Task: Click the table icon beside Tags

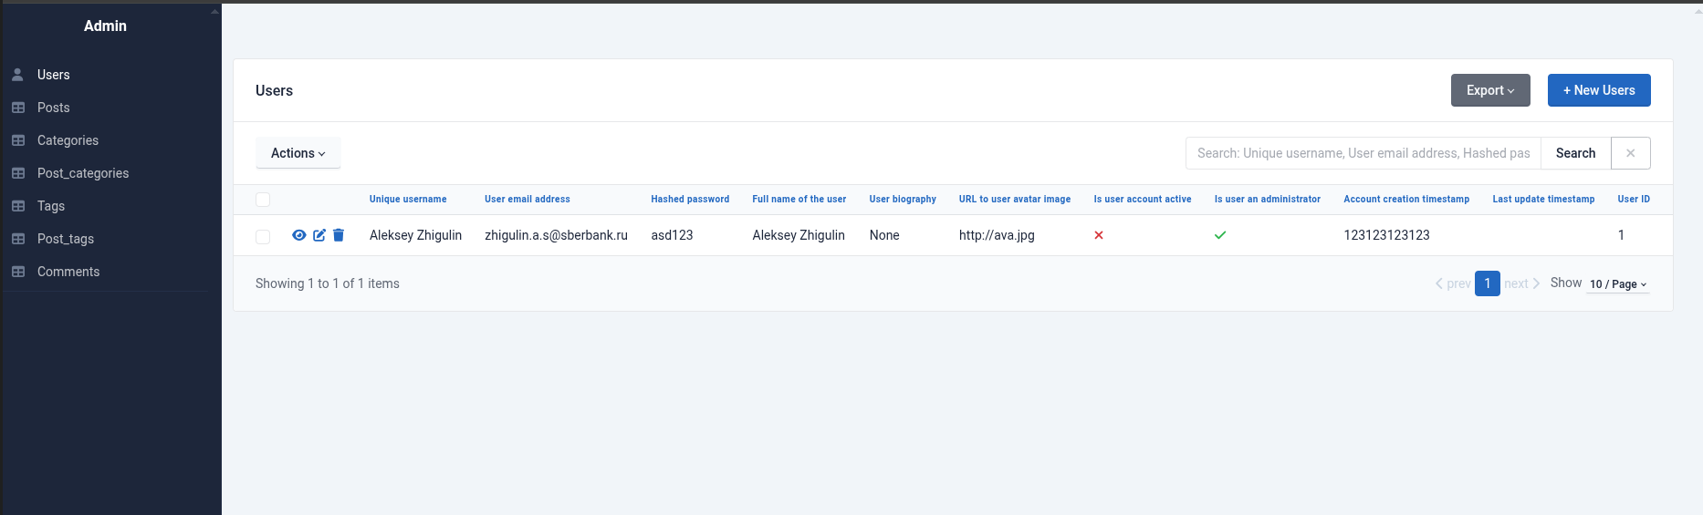Action: point(18,206)
